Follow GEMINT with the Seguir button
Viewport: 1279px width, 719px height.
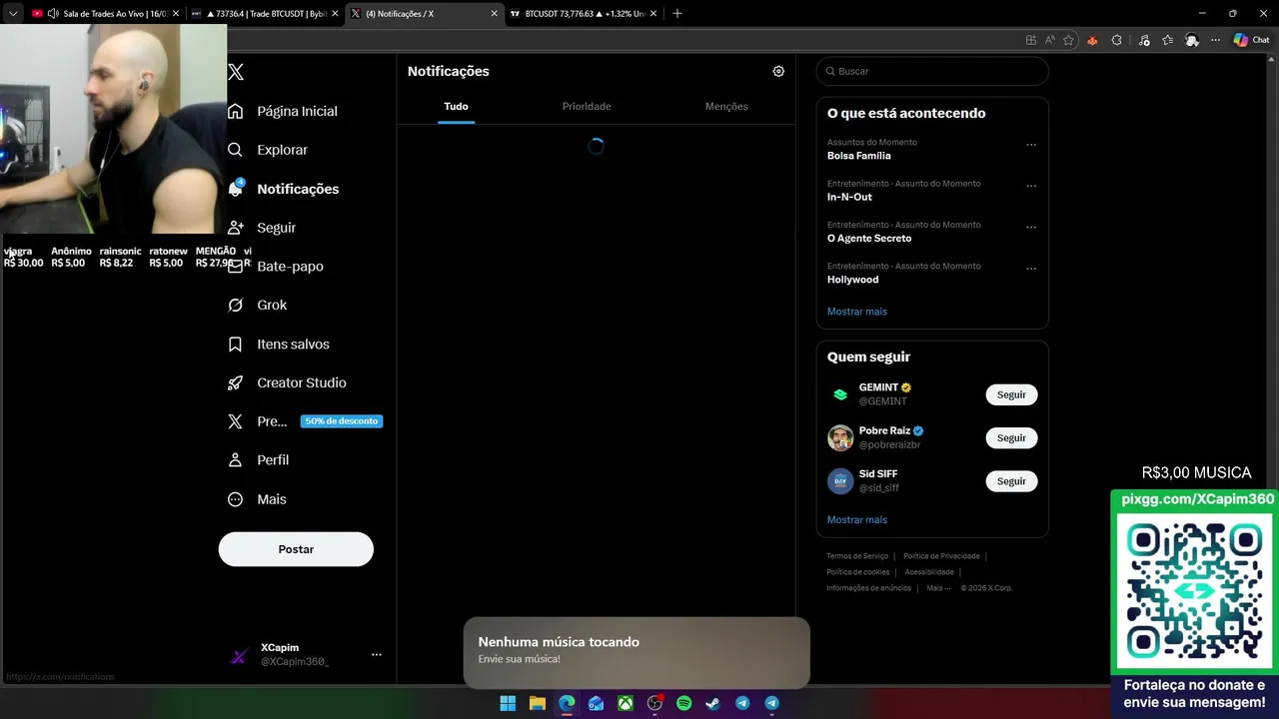pos(1011,394)
